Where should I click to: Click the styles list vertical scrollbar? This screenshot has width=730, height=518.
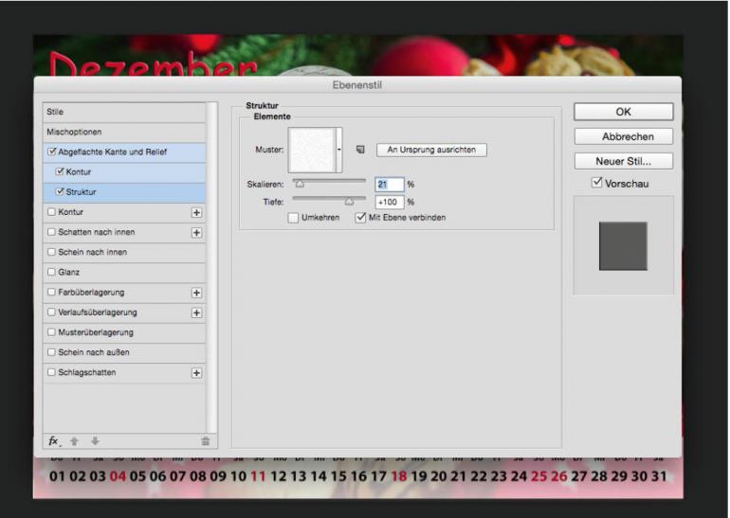212,267
